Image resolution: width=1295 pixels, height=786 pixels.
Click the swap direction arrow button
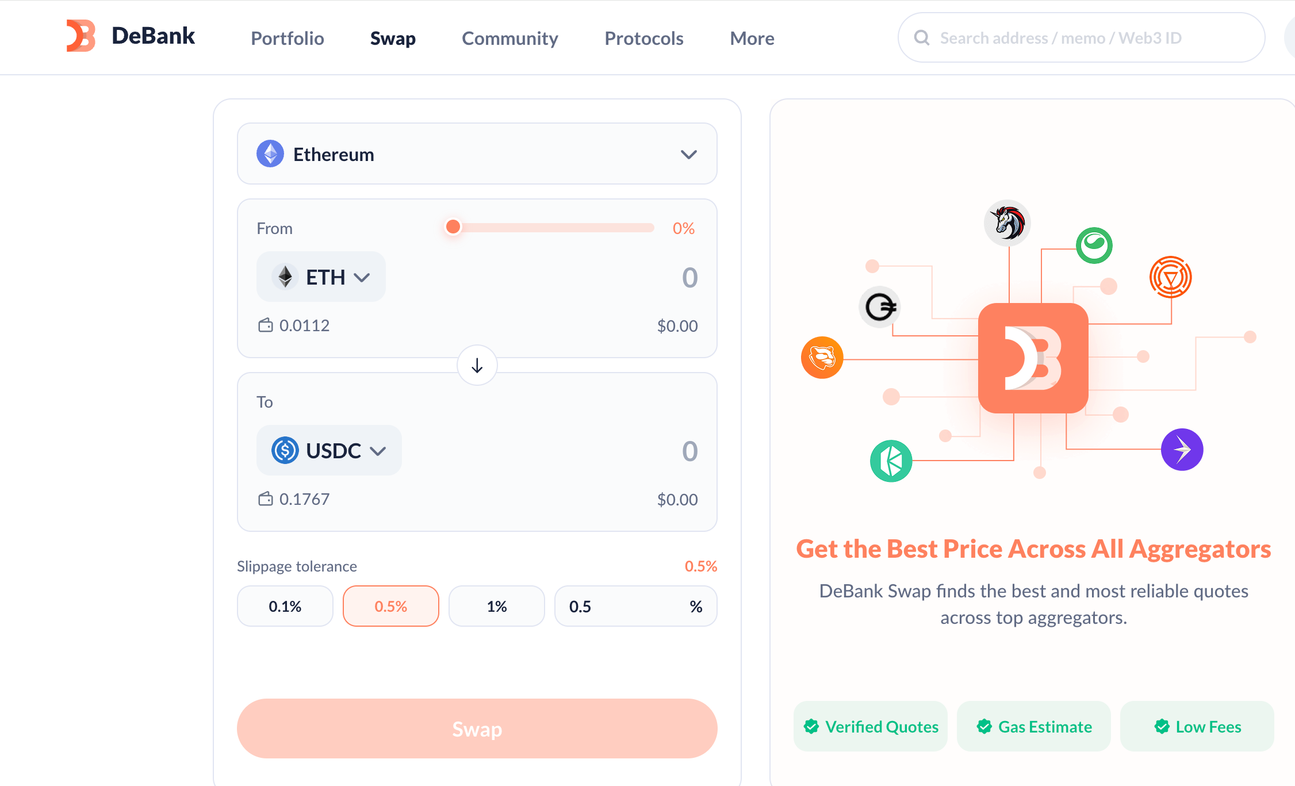point(477,365)
